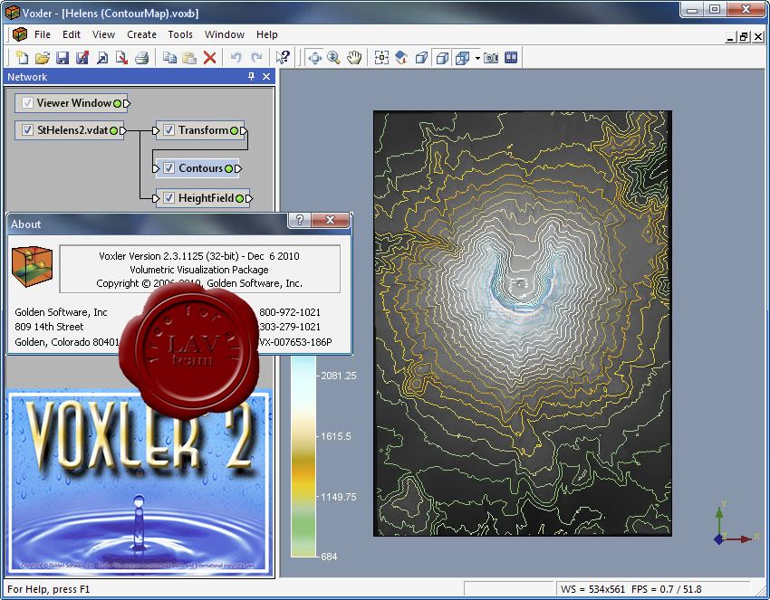The image size is (770, 600).
Task: Click the Voxler cube logo in About
Action: (x=32, y=266)
